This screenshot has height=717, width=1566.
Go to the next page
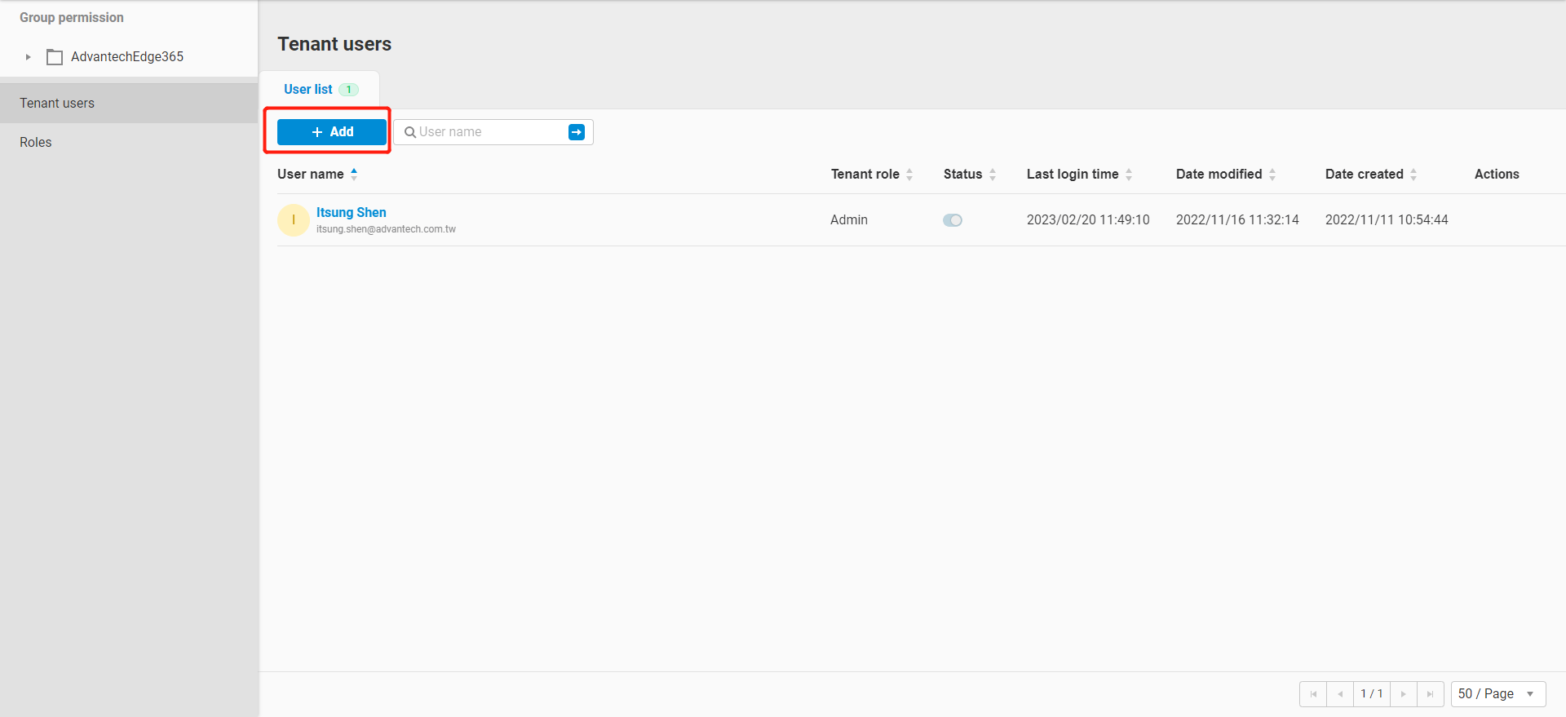pos(1403,694)
